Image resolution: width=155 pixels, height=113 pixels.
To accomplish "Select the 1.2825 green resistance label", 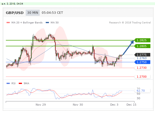I will pos(142,40).
